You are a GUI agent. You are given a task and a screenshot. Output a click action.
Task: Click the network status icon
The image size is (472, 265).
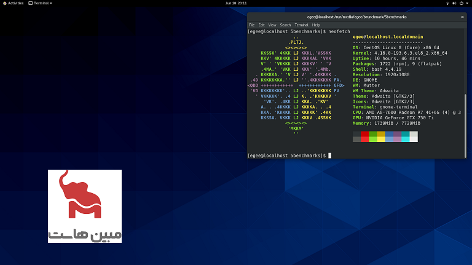pos(447,3)
